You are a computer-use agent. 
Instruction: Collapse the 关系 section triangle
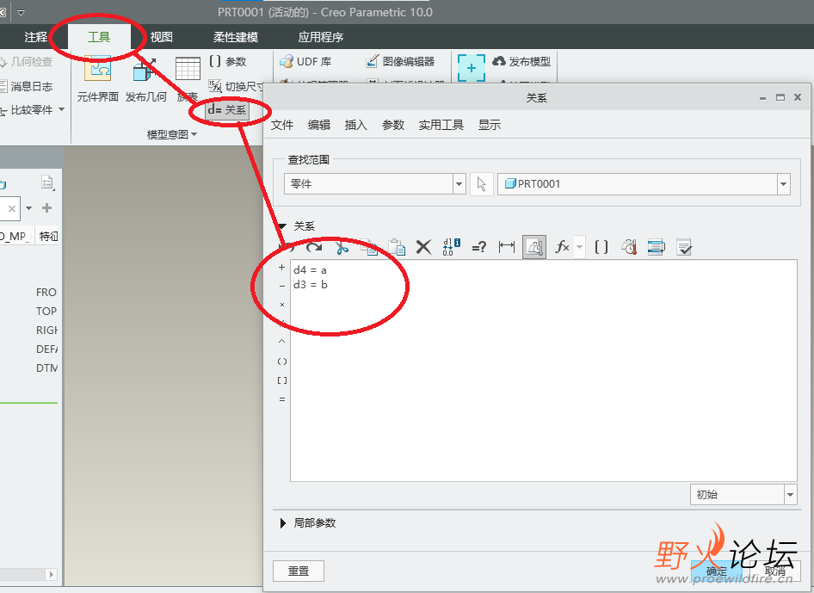coord(282,226)
